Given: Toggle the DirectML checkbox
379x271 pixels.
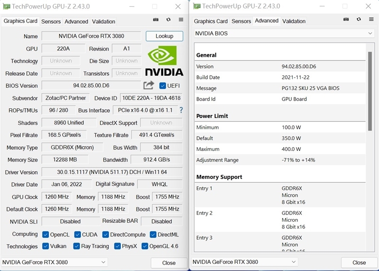Looking at the screenshot, I should pyautogui.click(x=153, y=235).
